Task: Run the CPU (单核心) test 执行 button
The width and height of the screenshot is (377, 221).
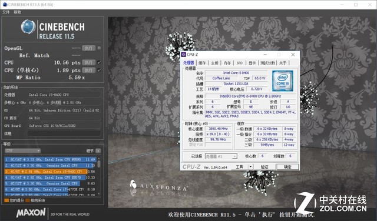Action: click(x=89, y=70)
